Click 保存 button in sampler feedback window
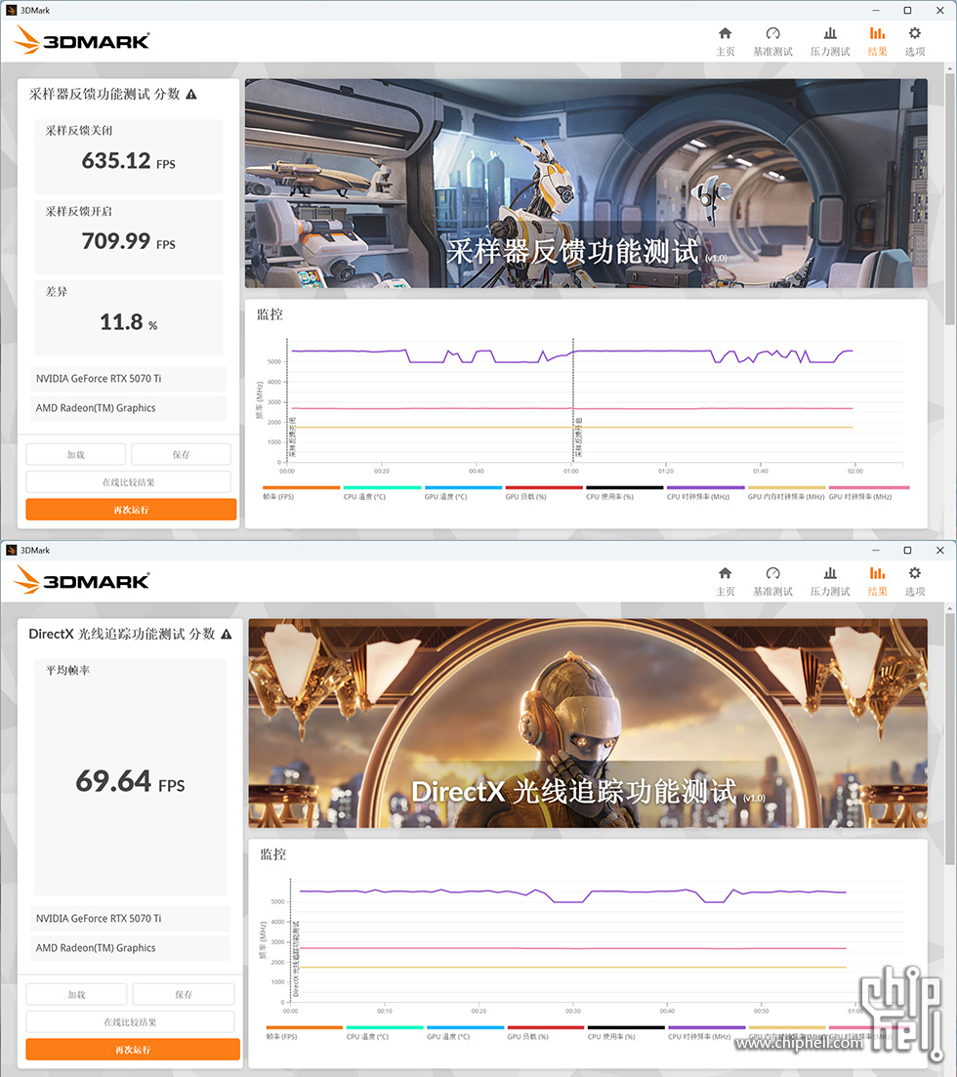The image size is (957, 1077). (181, 454)
